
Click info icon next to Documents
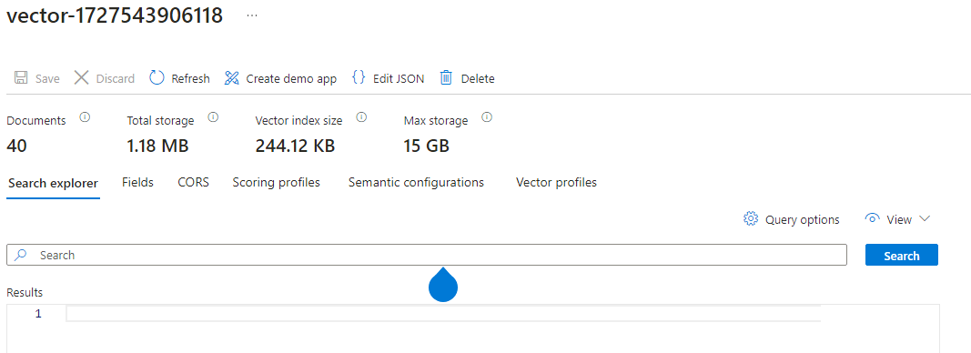coord(86,117)
